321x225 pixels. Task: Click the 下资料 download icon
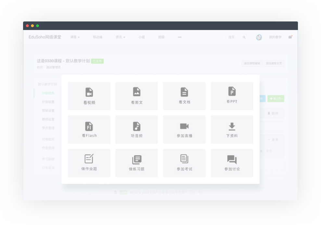[232, 126]
